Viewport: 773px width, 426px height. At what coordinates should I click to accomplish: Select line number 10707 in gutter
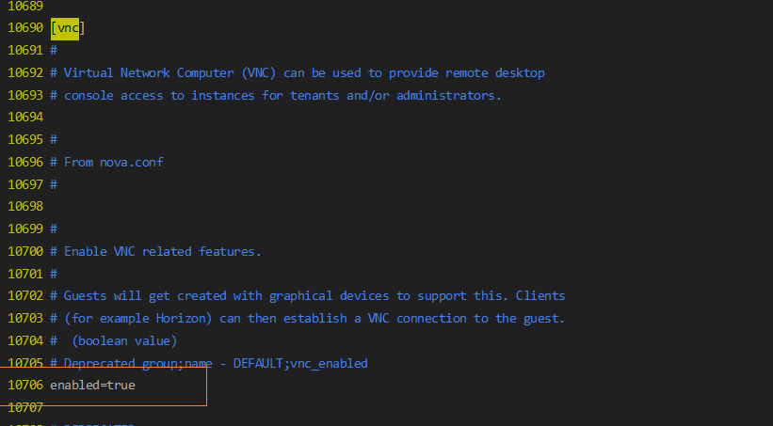click(24, 408)
